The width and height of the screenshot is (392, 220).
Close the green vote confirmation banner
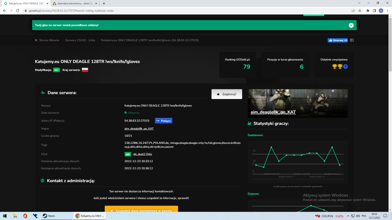[351, 25]
